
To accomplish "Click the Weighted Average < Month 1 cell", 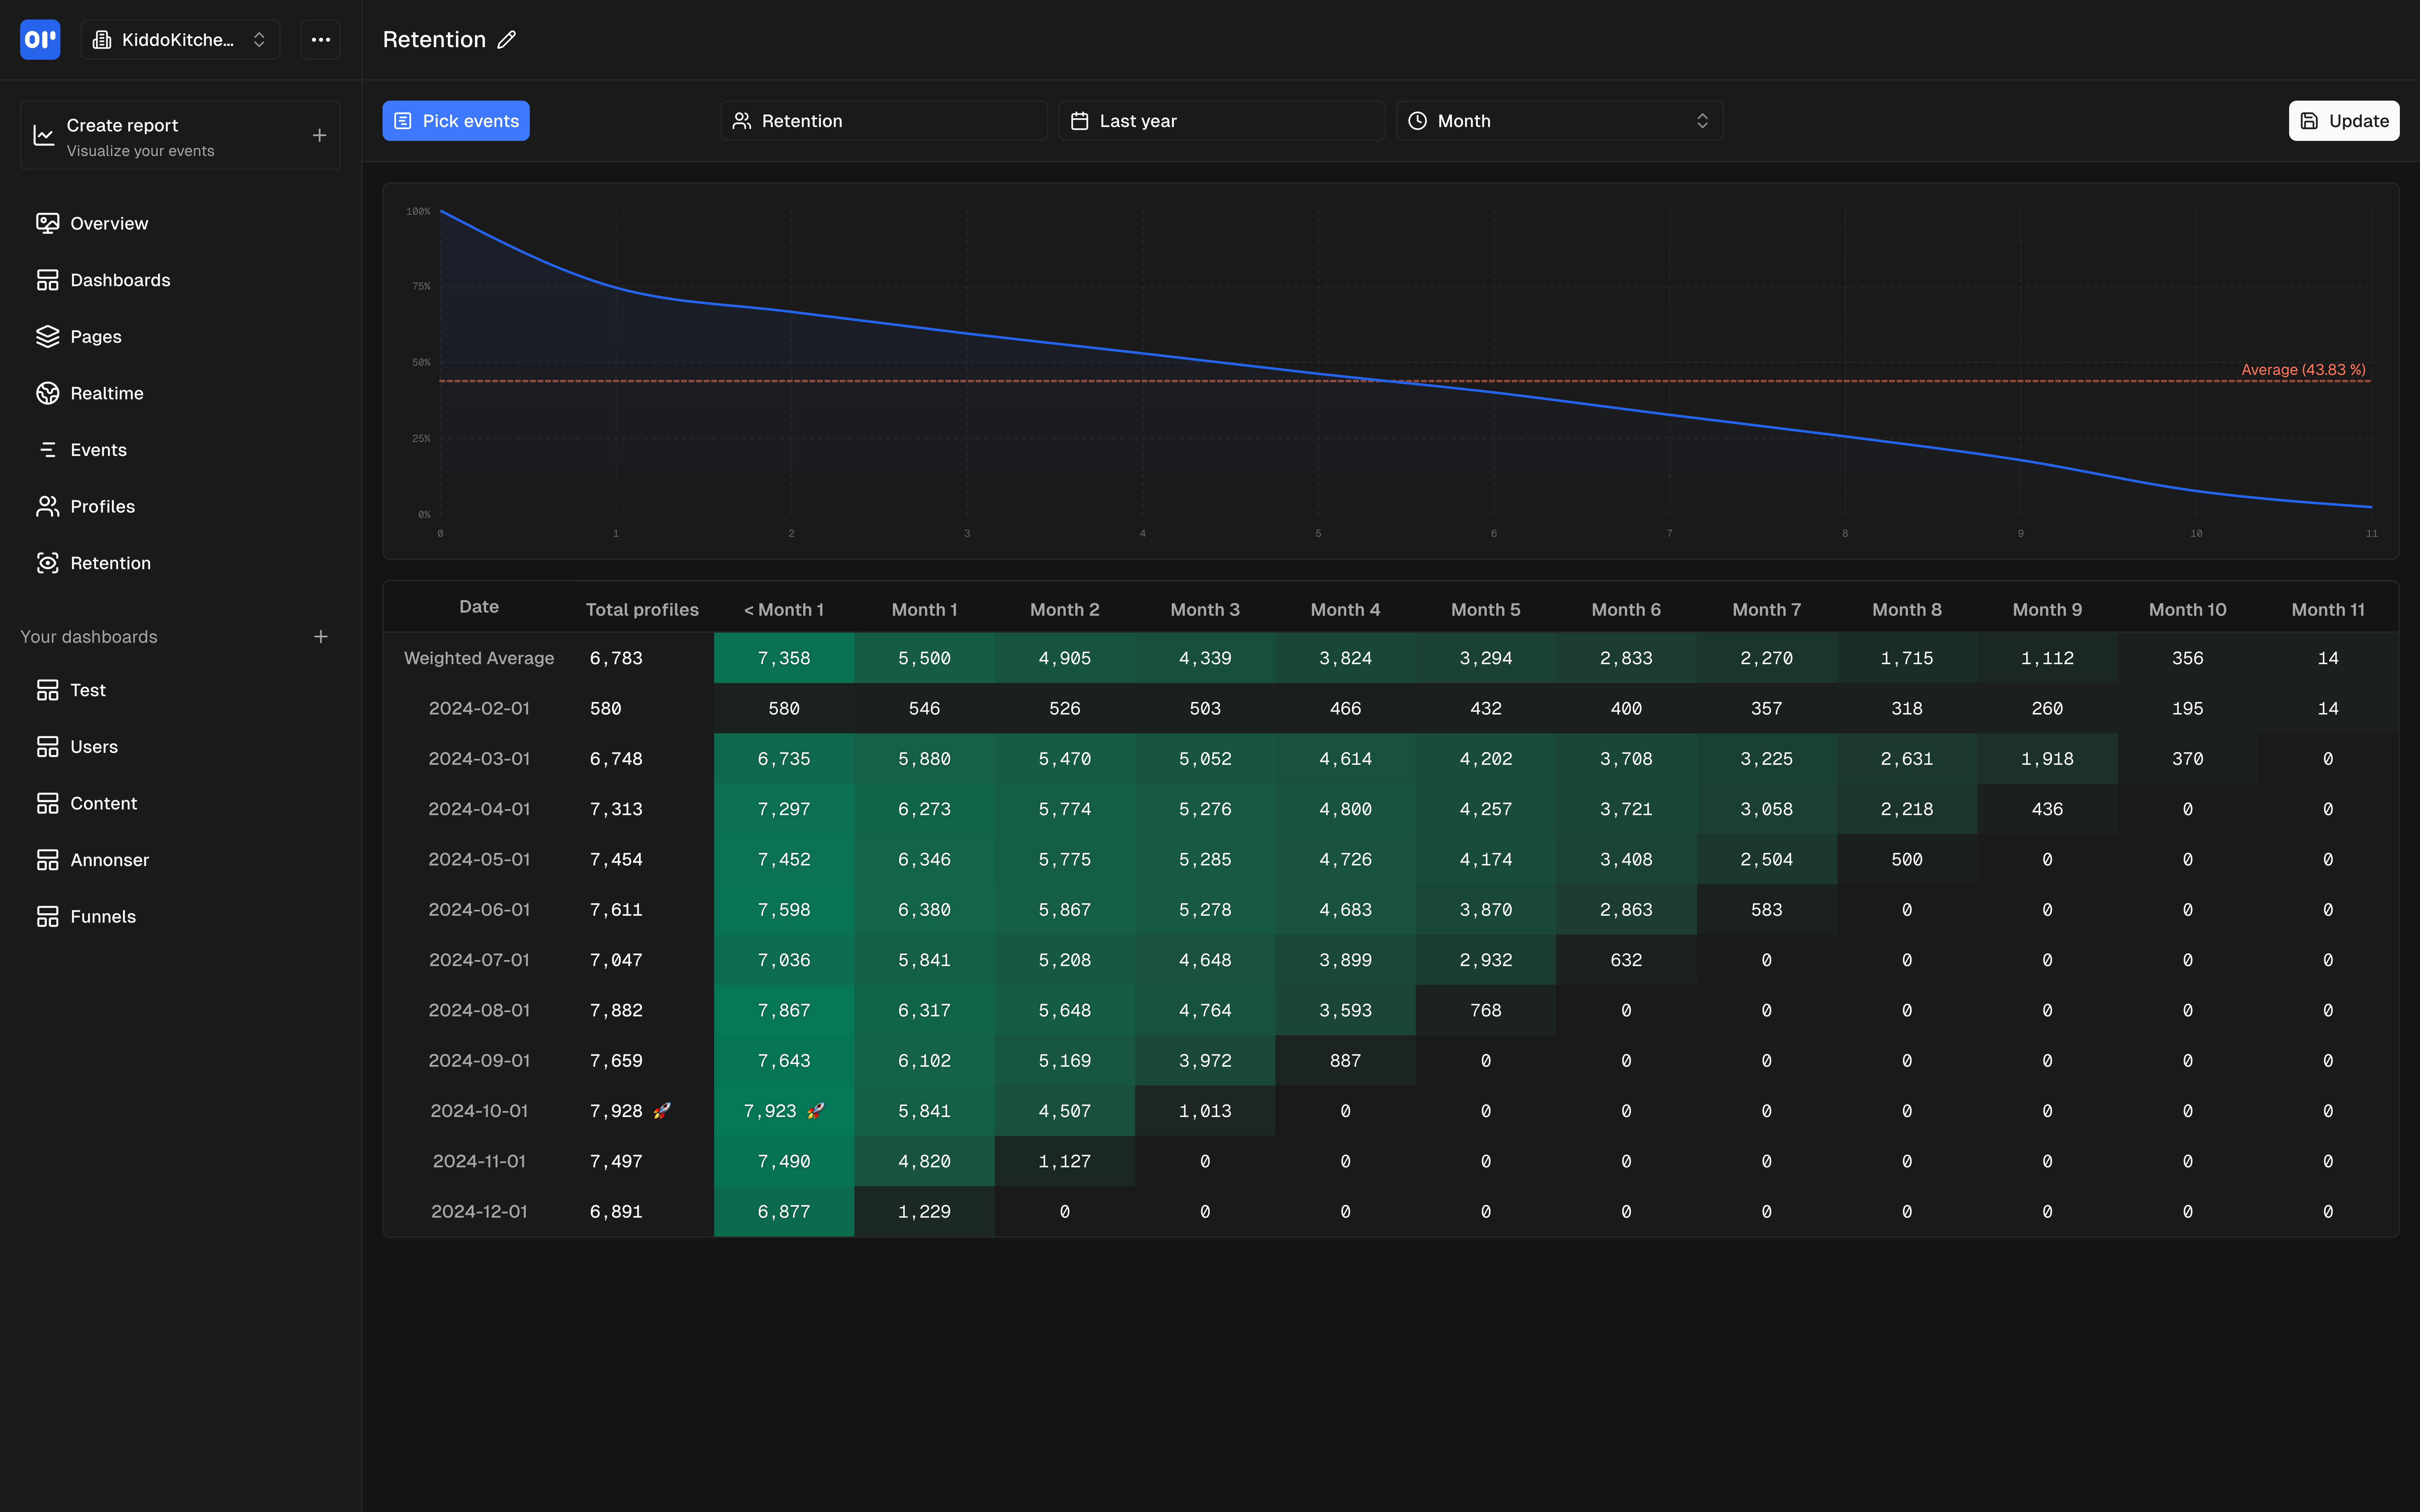I will coord(783,658).
